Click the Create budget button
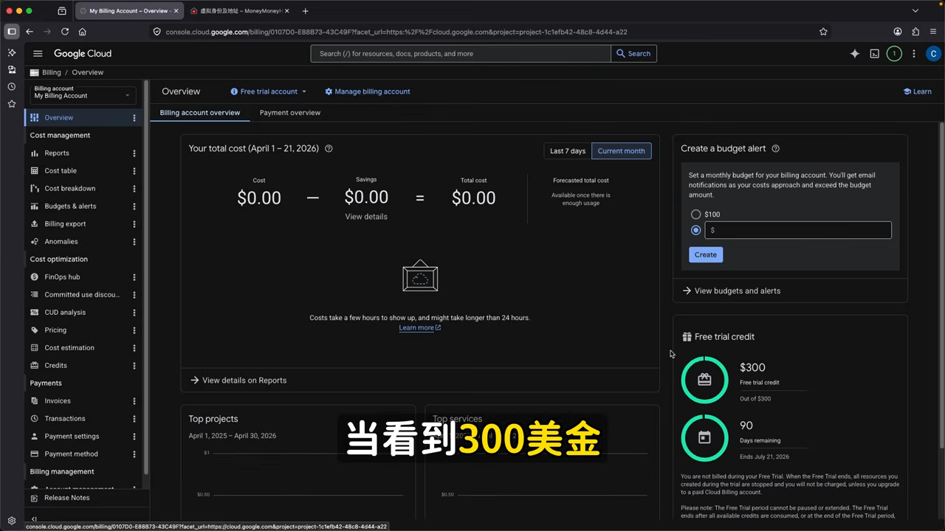Image resolution: width=945 pixels, height=531 pixels. point(706,254)
